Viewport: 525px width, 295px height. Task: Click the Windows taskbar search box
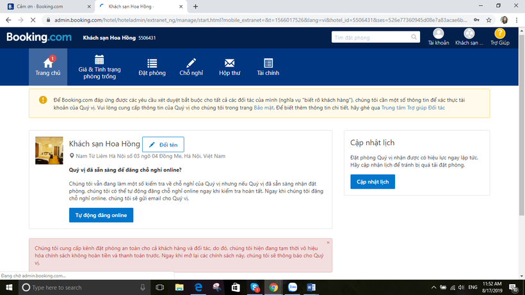click(84, 287)
